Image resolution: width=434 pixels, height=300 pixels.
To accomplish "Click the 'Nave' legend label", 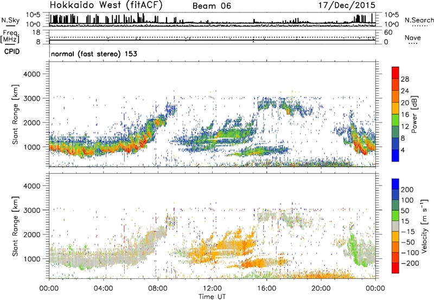I will tap(412, 37).
